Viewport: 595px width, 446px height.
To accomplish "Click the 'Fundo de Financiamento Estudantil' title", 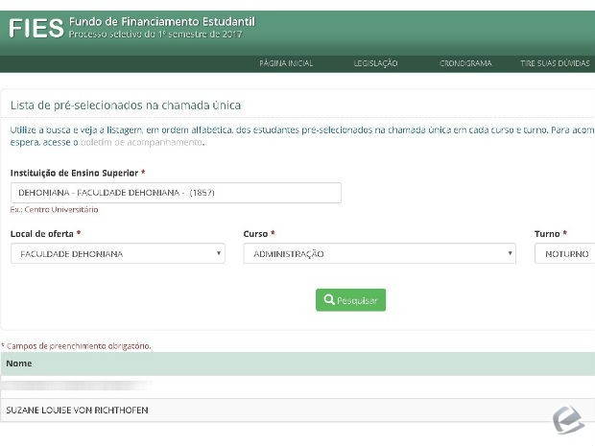I will coord(162,22).
